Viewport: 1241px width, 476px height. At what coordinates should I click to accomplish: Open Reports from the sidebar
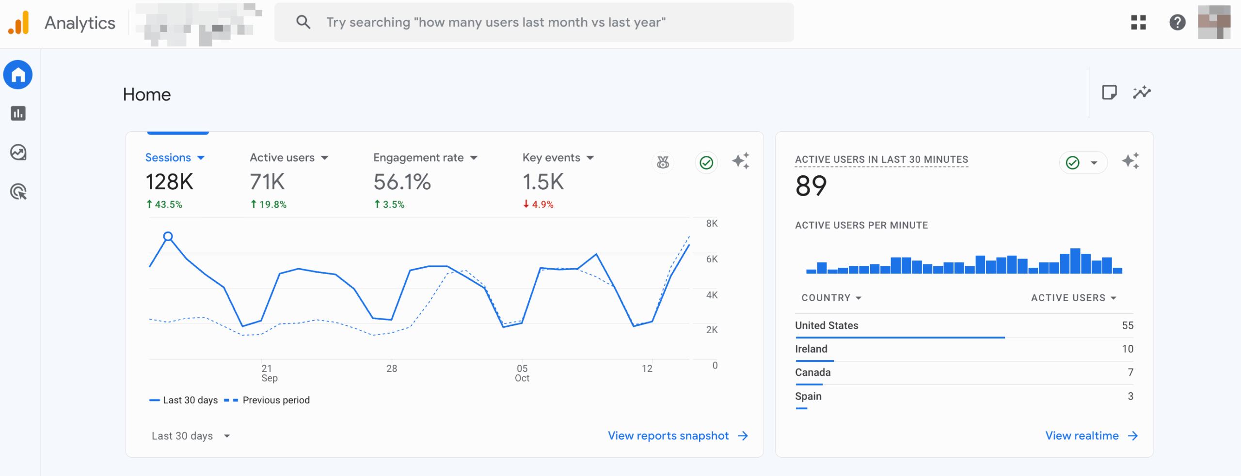[18, 113]
